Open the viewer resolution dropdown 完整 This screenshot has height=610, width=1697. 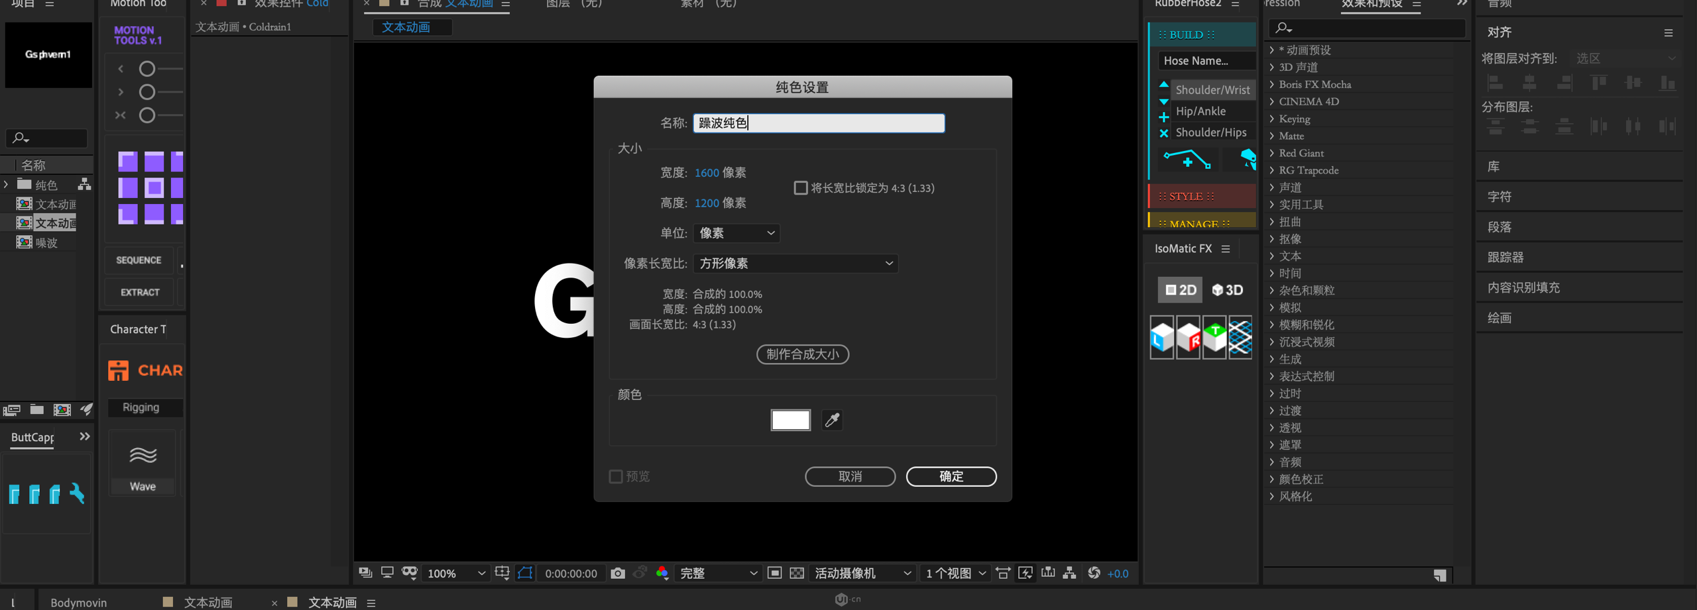click(718, 573)
